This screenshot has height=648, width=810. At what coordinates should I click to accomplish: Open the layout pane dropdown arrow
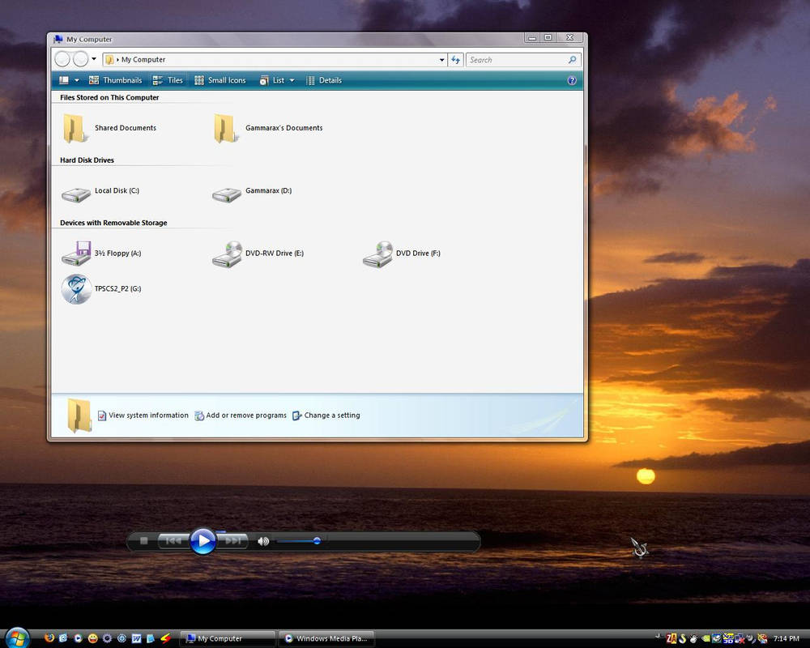[x=77, y=80]
